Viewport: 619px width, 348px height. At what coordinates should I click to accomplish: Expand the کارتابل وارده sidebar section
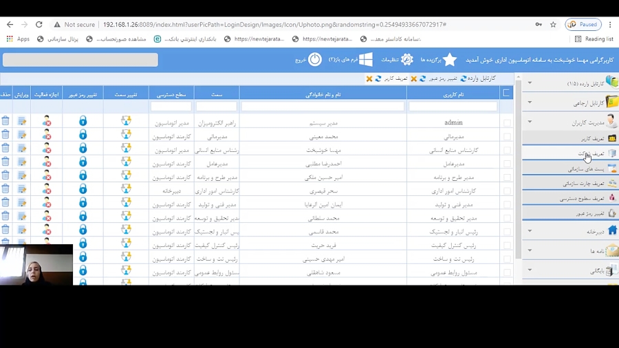530,83
